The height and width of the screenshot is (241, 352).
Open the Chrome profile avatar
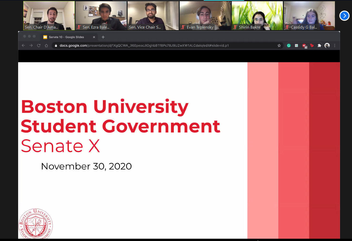click(x=327, y=45)
